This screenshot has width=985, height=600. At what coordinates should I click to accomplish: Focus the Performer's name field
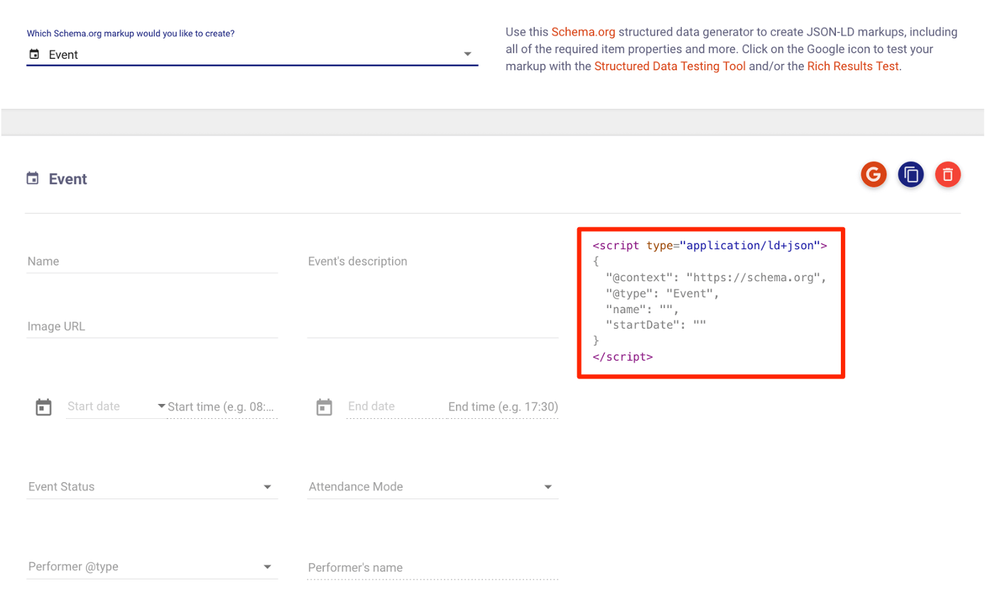[432, 568]
